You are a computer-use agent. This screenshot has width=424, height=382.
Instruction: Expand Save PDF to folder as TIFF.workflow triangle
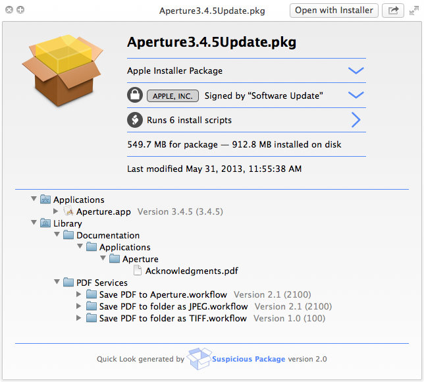tap(79, 317)
